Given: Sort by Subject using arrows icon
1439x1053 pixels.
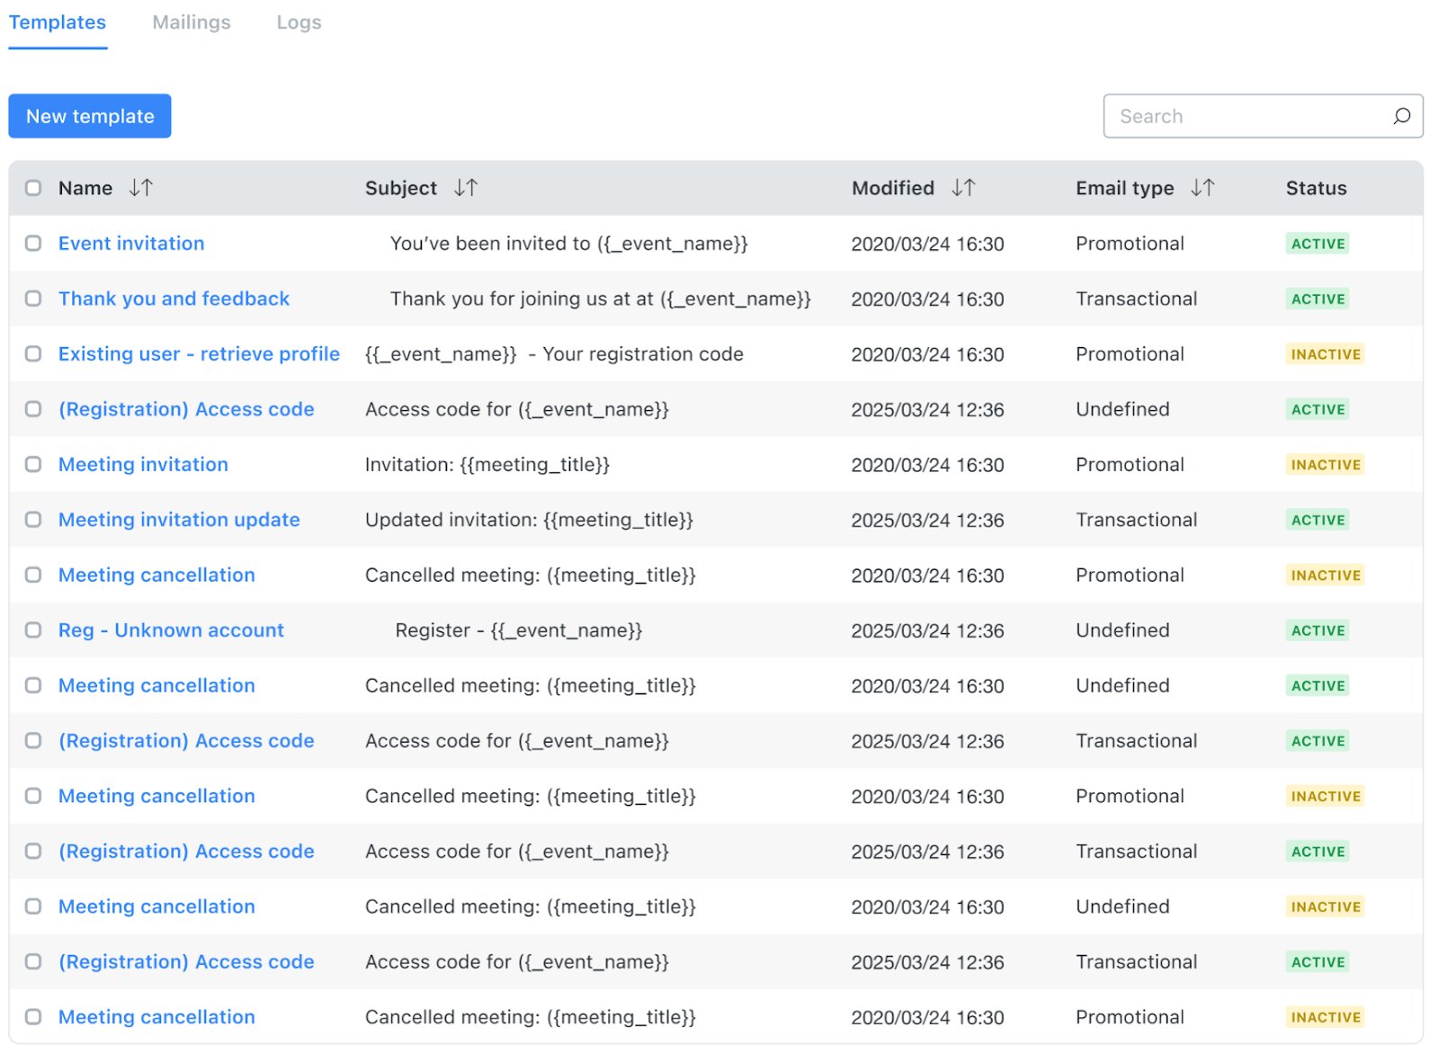Looking at the screenshot, I should [x=466, y=188].
